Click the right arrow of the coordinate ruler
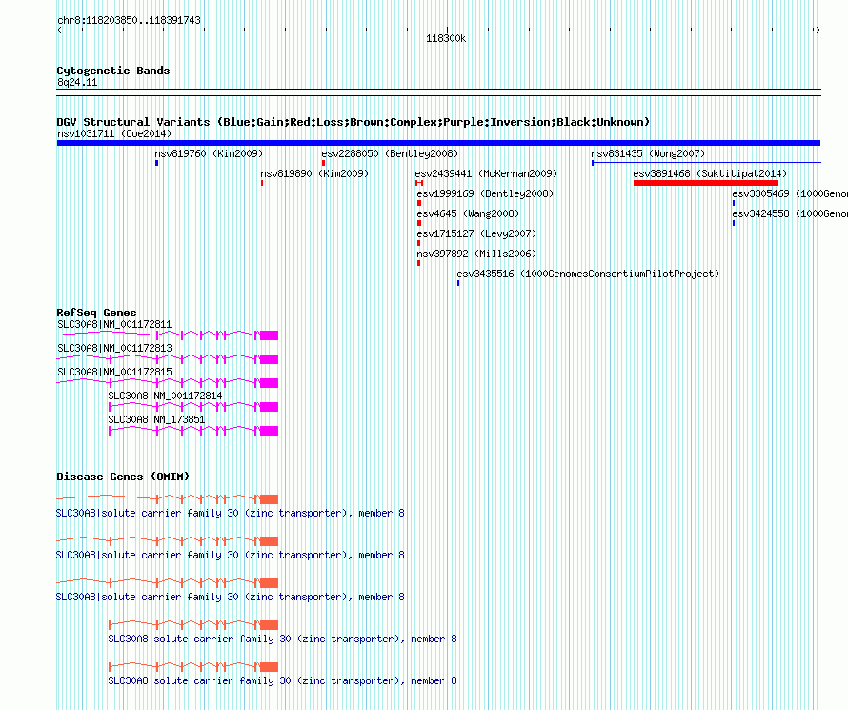This screenshot has width=848, height=710. (x=818, y=30)
